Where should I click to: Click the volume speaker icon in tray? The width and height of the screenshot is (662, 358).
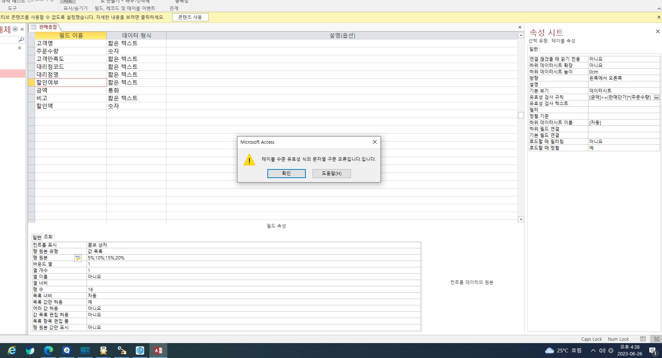(602, 351)
